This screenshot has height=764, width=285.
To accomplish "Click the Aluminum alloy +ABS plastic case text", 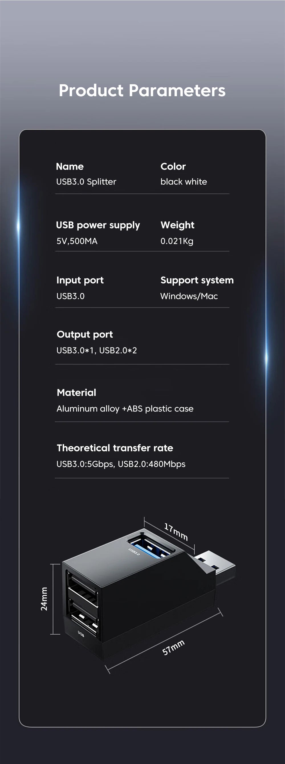I will point(125,409).
